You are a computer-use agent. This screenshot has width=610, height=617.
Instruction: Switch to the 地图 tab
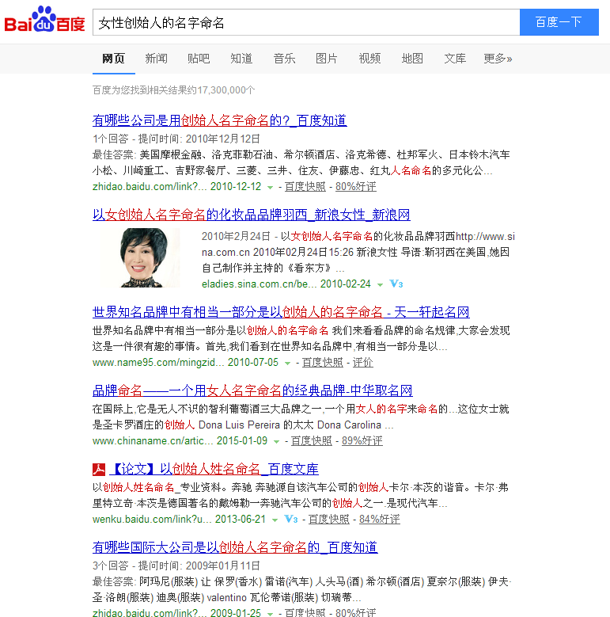click(x=412, y=59)
